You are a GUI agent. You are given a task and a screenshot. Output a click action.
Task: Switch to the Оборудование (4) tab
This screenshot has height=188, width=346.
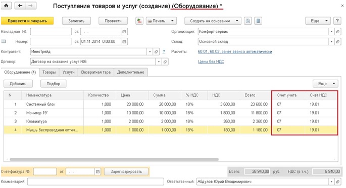click(20, 72)
